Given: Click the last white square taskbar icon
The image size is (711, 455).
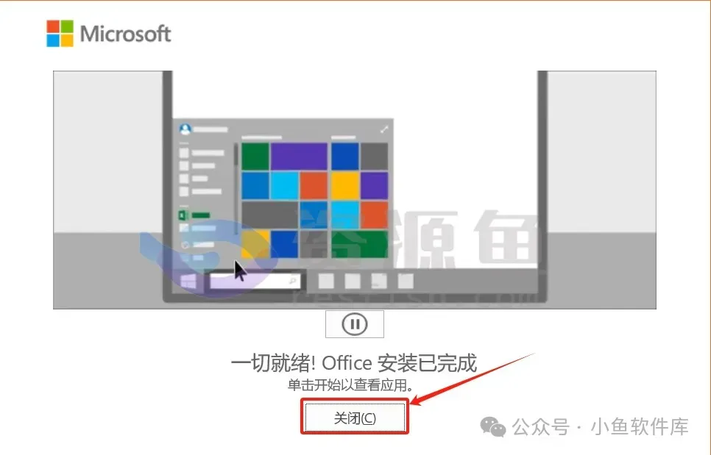Looking at the screenshot, I should point(406,281).
